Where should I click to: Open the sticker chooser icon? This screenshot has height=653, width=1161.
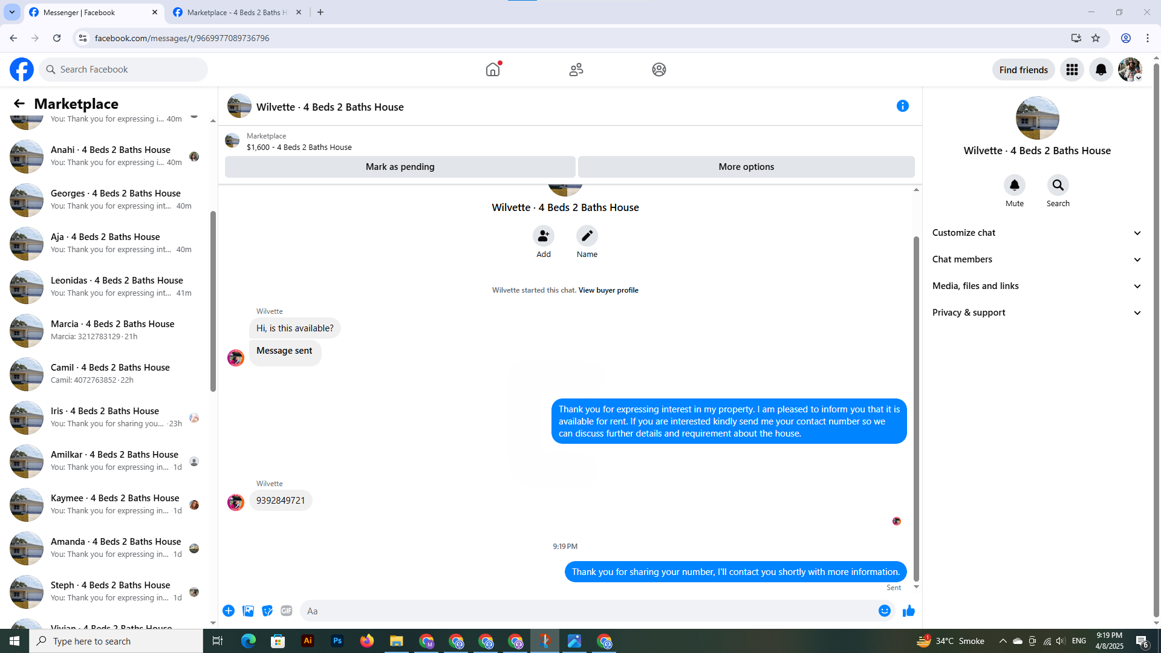267,611
